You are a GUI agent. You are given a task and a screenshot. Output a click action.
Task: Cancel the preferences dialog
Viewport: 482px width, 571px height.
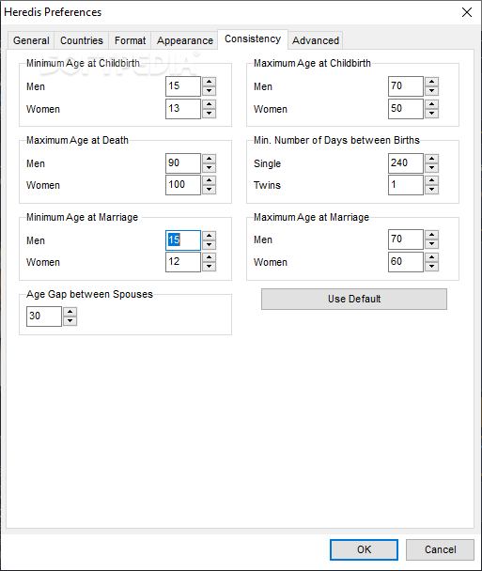pyautogui.click(x=440, y=549)
